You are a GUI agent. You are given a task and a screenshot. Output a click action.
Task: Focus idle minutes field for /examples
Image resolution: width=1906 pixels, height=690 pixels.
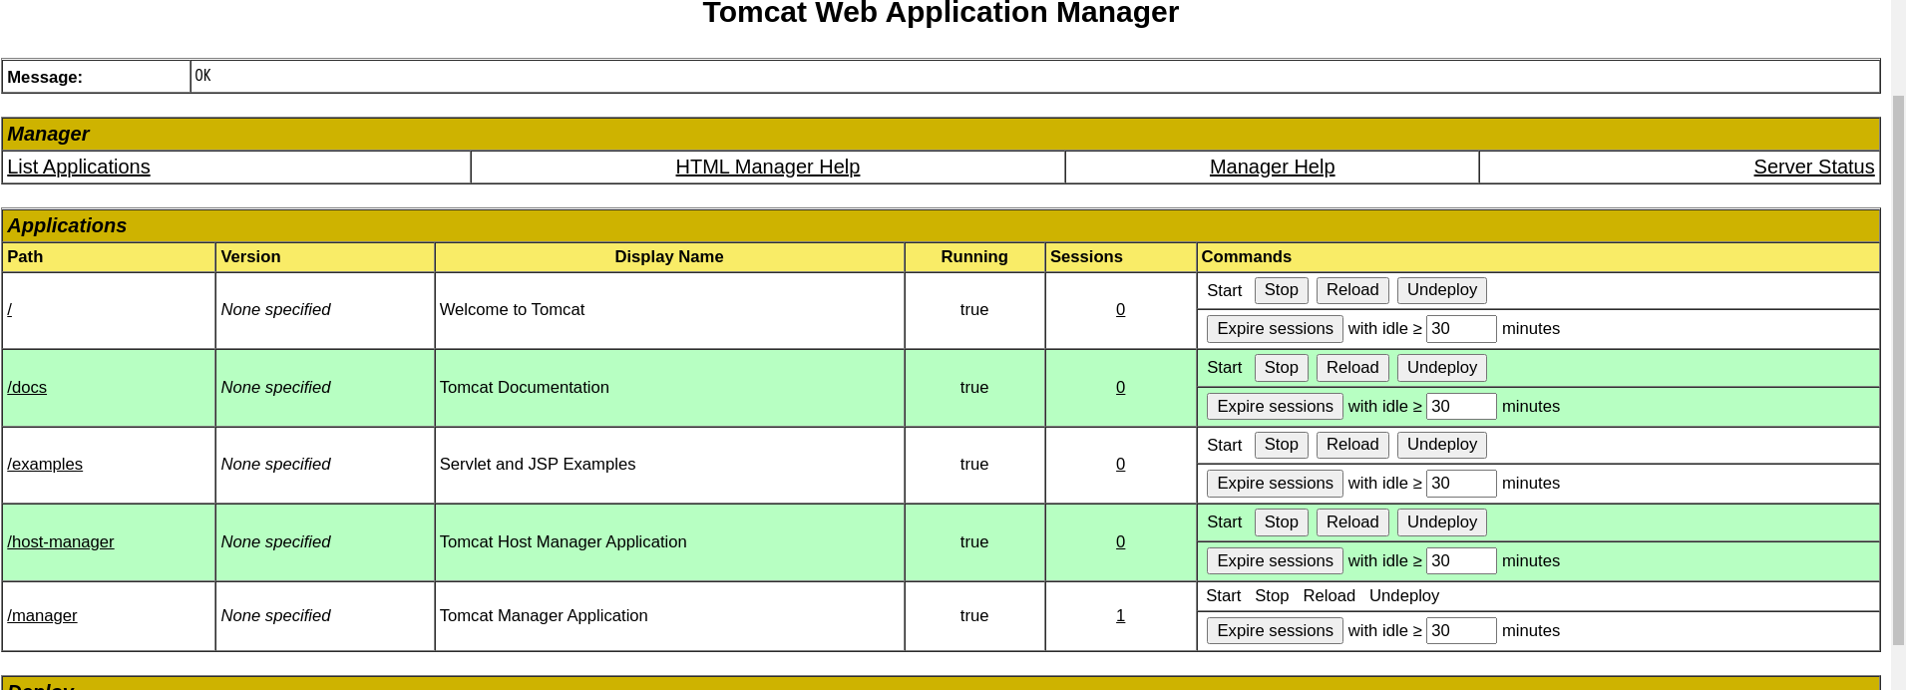tap(1461, 484)
